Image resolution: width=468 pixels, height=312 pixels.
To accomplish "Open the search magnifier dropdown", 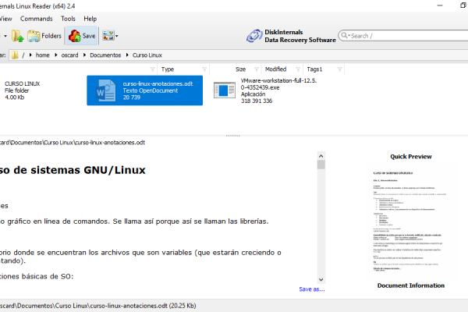I will [346, 36].
